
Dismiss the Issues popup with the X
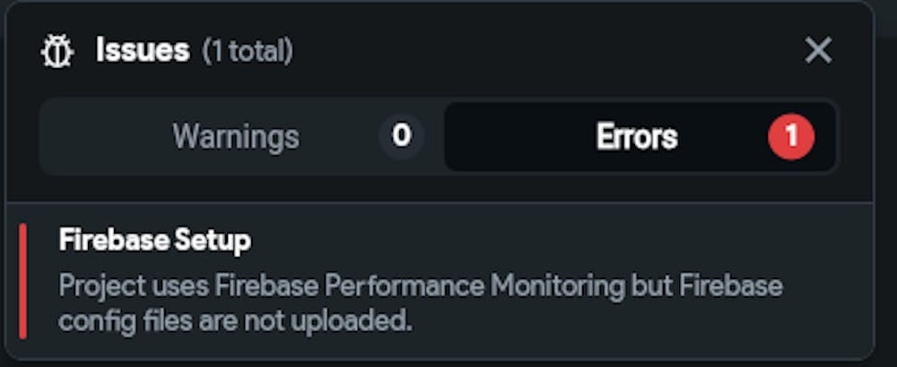818,51
